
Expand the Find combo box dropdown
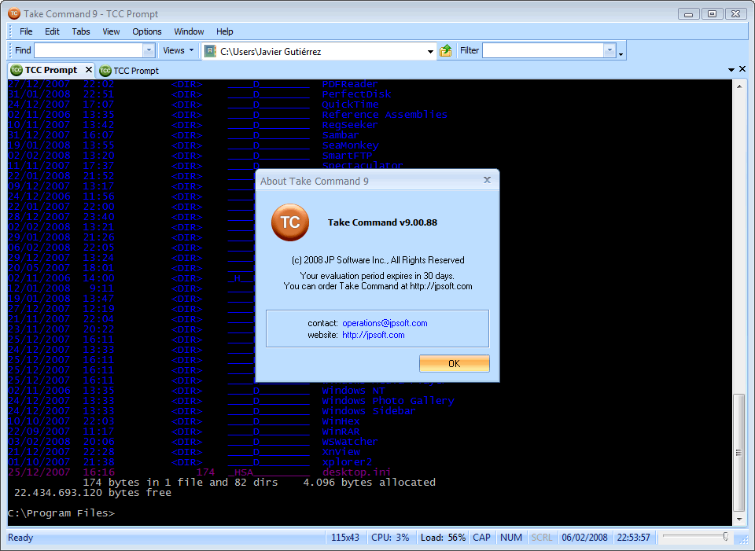(149, 50)
